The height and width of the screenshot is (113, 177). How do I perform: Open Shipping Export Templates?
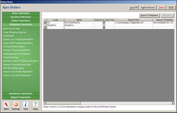pyautogui.click(x=17, y=54)
